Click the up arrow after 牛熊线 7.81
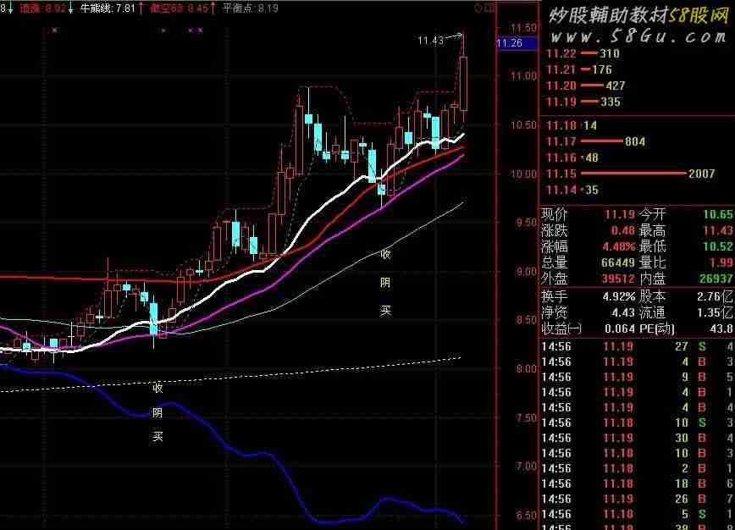The width and height of the screenshot is (735, 530). tap(141, 8)
